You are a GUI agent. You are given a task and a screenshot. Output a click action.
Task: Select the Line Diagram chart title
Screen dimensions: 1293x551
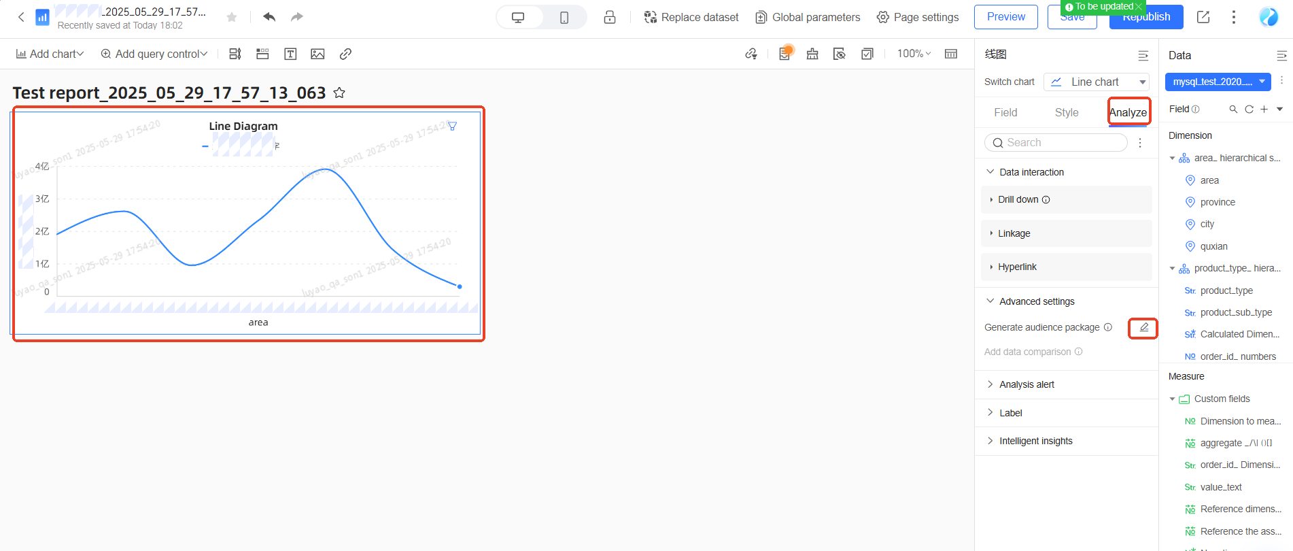(x=243, y=126)
